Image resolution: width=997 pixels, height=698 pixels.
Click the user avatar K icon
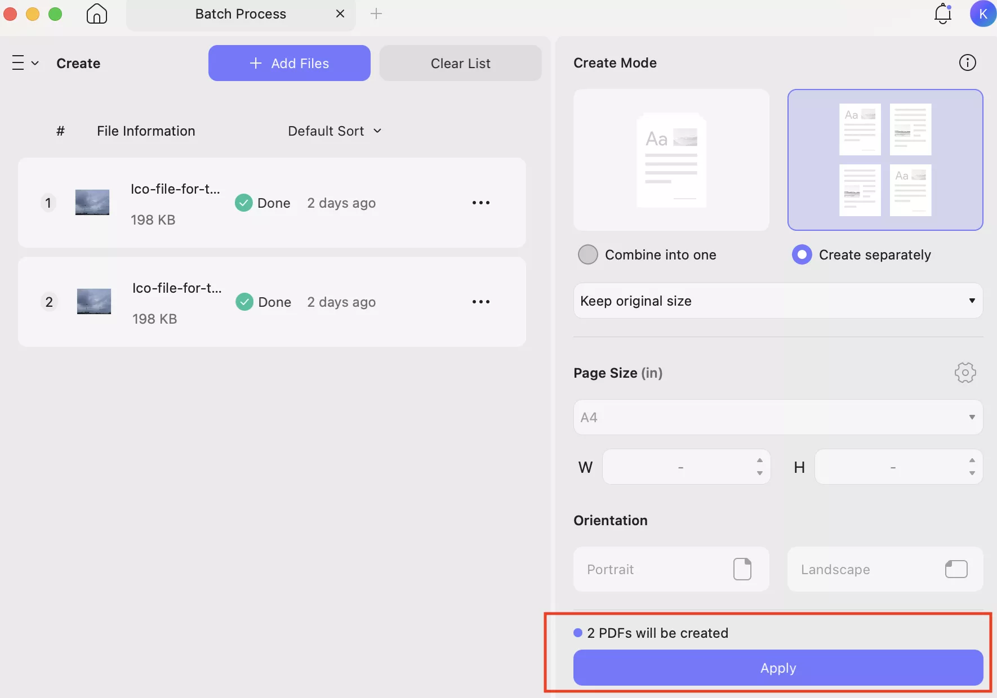tap(982, 14)
